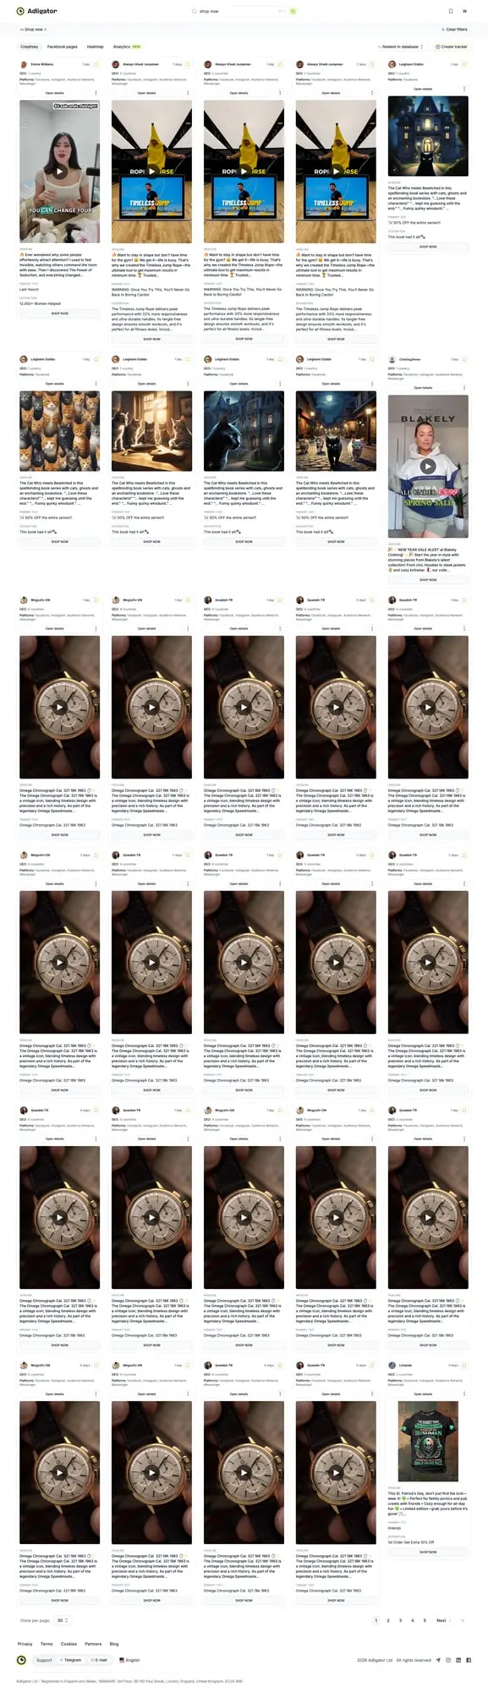The height and width of the screenshot is (1694, 488).
Task: Open the Analytics tab marked NEW
Action: tap(127, 47)
